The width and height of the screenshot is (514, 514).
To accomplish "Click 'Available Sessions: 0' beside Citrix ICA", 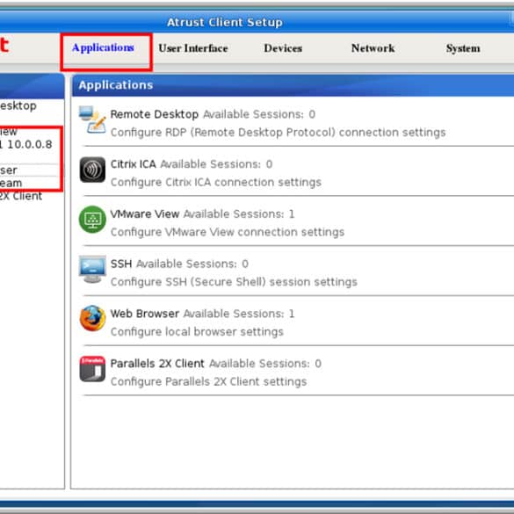I will 216,164.
